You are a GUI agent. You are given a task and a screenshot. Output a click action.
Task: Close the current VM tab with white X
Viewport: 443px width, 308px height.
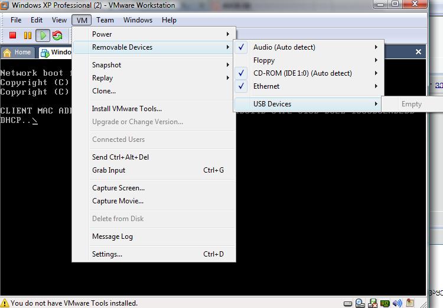418,52
